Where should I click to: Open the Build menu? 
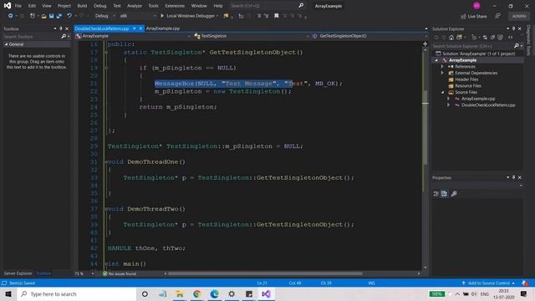(82, 6)
